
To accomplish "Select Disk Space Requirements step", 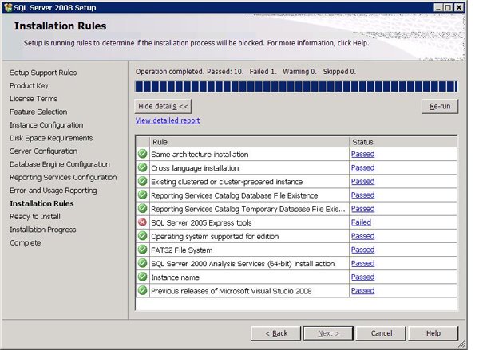I will pyautogui.click(x=51, y=138).
